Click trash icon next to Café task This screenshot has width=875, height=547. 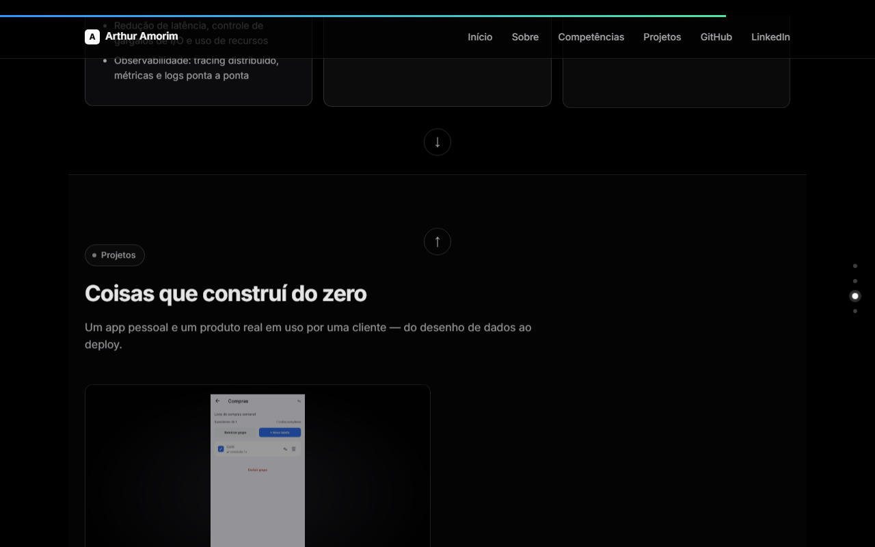tap(294, 449)
